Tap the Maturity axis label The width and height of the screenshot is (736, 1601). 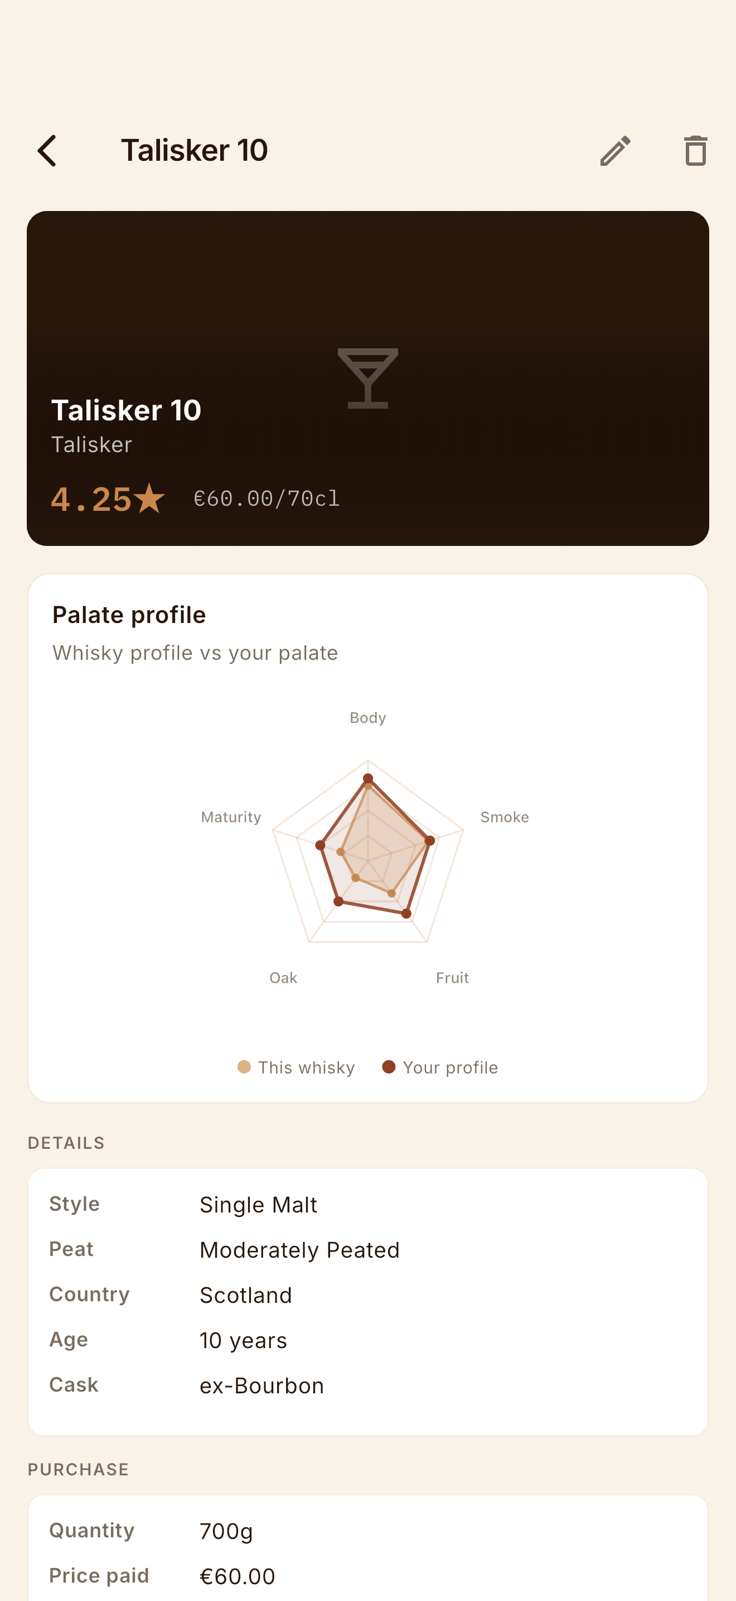(x=231, y=817)
